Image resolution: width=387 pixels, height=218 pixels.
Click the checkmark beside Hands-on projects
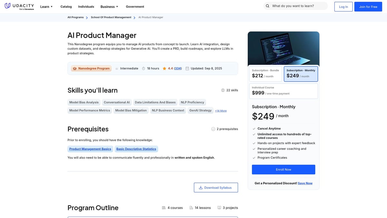click(x=254, y=143)
